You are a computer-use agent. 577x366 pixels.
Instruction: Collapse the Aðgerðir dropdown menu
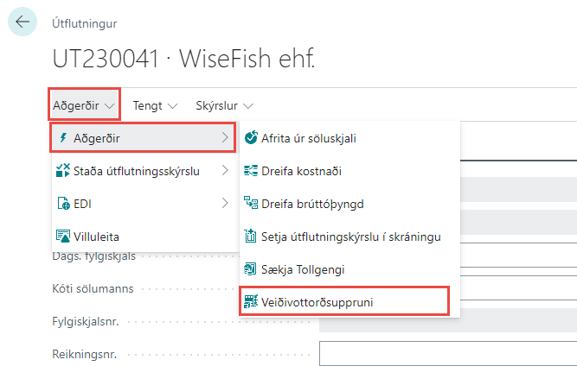tap(84, 105)
